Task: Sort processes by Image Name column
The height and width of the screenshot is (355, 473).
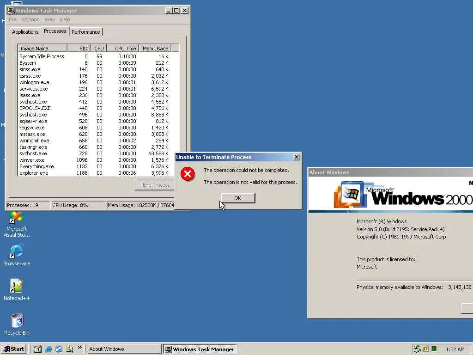Action: (42, 49)
